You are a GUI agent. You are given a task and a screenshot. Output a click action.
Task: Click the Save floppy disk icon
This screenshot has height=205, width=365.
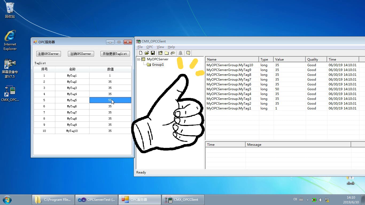click(153, 53)
